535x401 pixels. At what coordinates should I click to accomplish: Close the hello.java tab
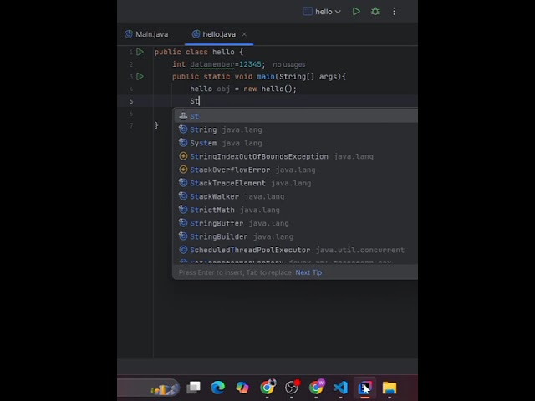click(244, 34)
